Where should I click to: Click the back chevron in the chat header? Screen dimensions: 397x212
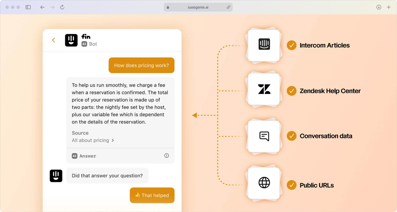pyautogui.click(x=53, y=40)
